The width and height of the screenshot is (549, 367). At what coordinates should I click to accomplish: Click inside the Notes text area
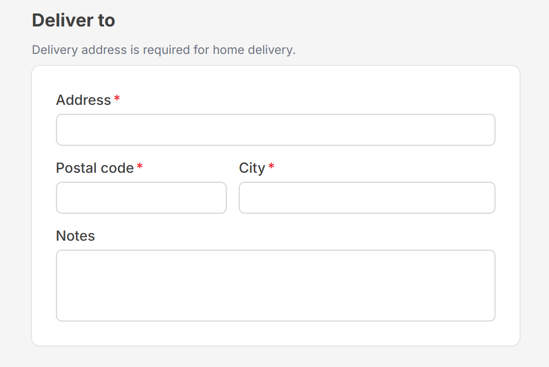pyautogui.click(x=275, y=286)
